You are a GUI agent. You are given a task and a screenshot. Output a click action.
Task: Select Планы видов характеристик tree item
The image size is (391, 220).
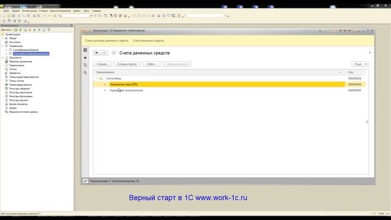[24, 77]
